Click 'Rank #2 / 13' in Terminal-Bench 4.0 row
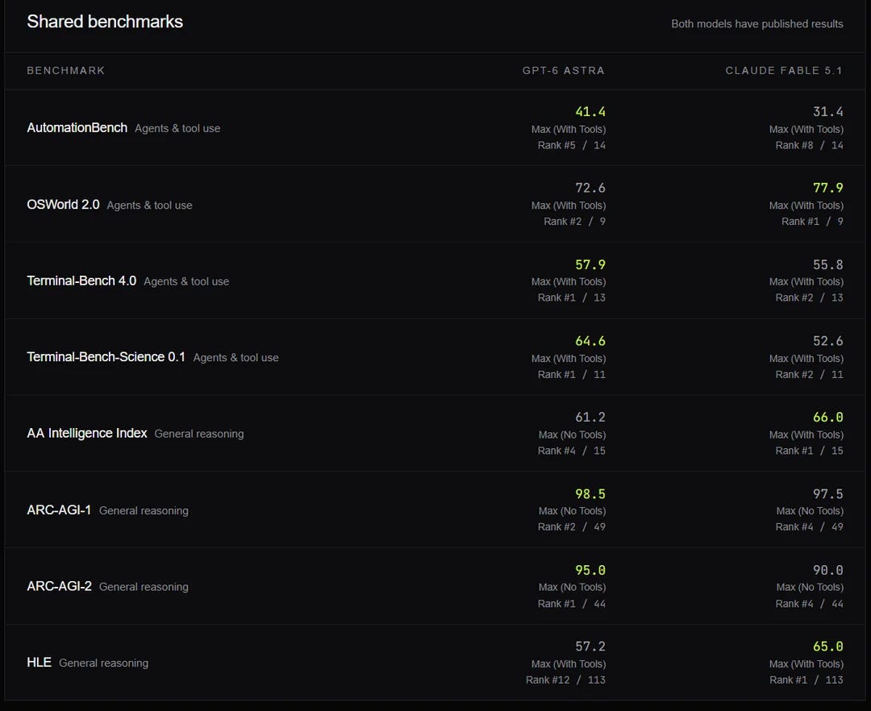Image resolution: width=871 pixels, height=711 pixels. pyautogui.click(x=810, y=298)
